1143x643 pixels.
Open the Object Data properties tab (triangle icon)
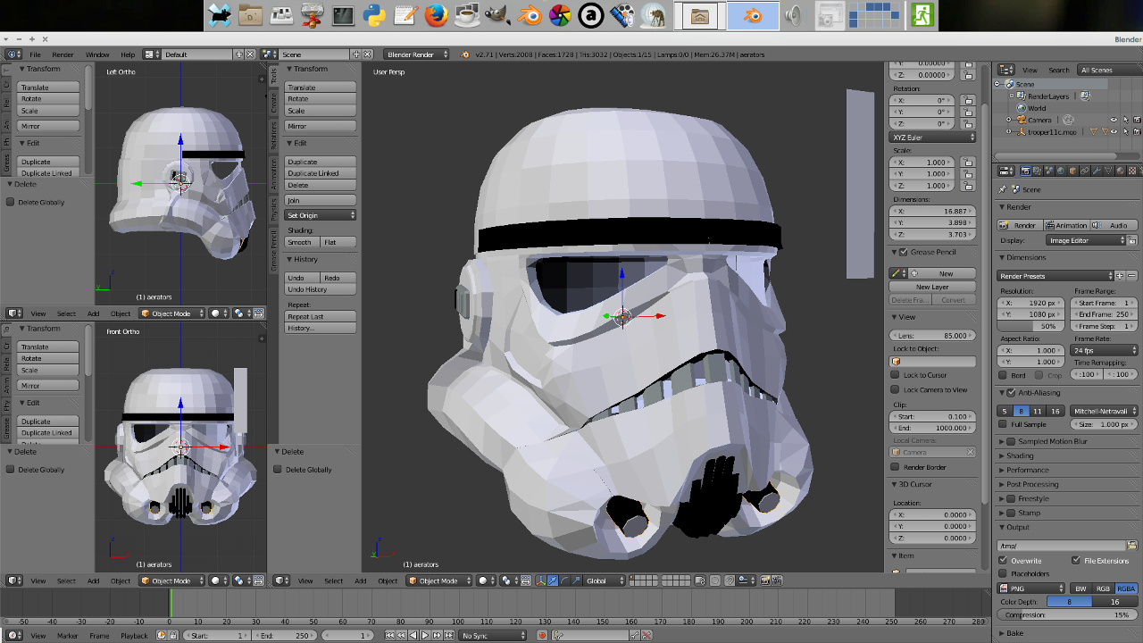coord(1108,171)
